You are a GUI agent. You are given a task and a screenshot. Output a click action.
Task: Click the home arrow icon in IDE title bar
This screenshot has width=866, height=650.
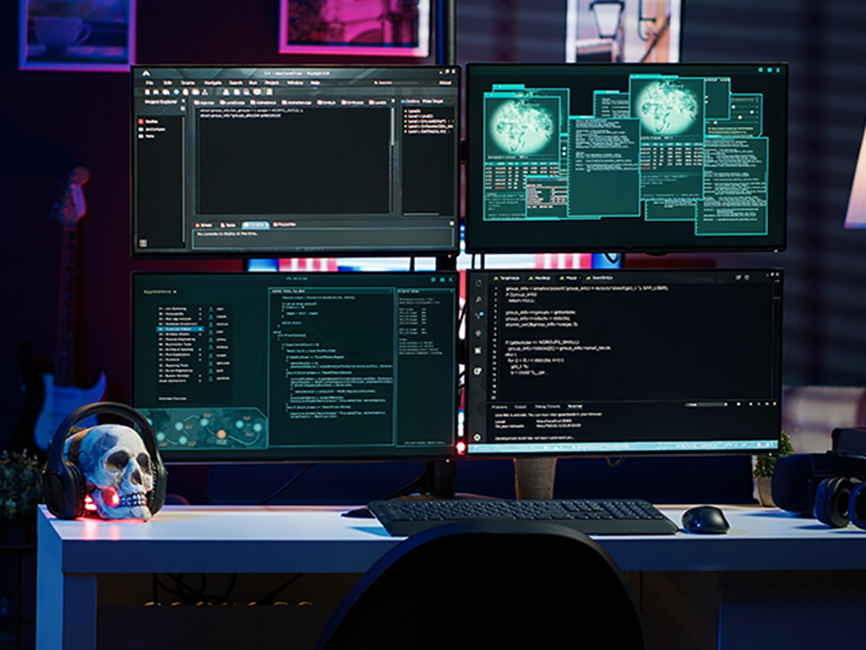coord(146,73)
